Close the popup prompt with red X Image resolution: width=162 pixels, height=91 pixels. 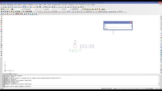(x=131, y=22)
